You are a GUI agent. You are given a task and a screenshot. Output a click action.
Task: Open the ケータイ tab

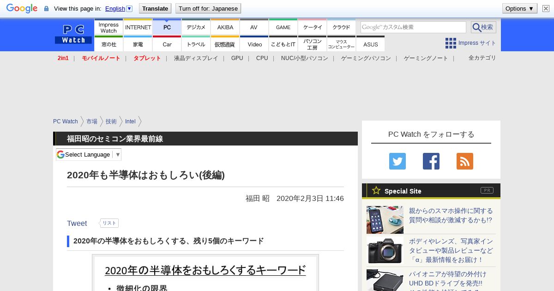[312, 27]
